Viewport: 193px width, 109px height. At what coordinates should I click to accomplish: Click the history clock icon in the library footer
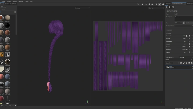(x=10, y=106)
